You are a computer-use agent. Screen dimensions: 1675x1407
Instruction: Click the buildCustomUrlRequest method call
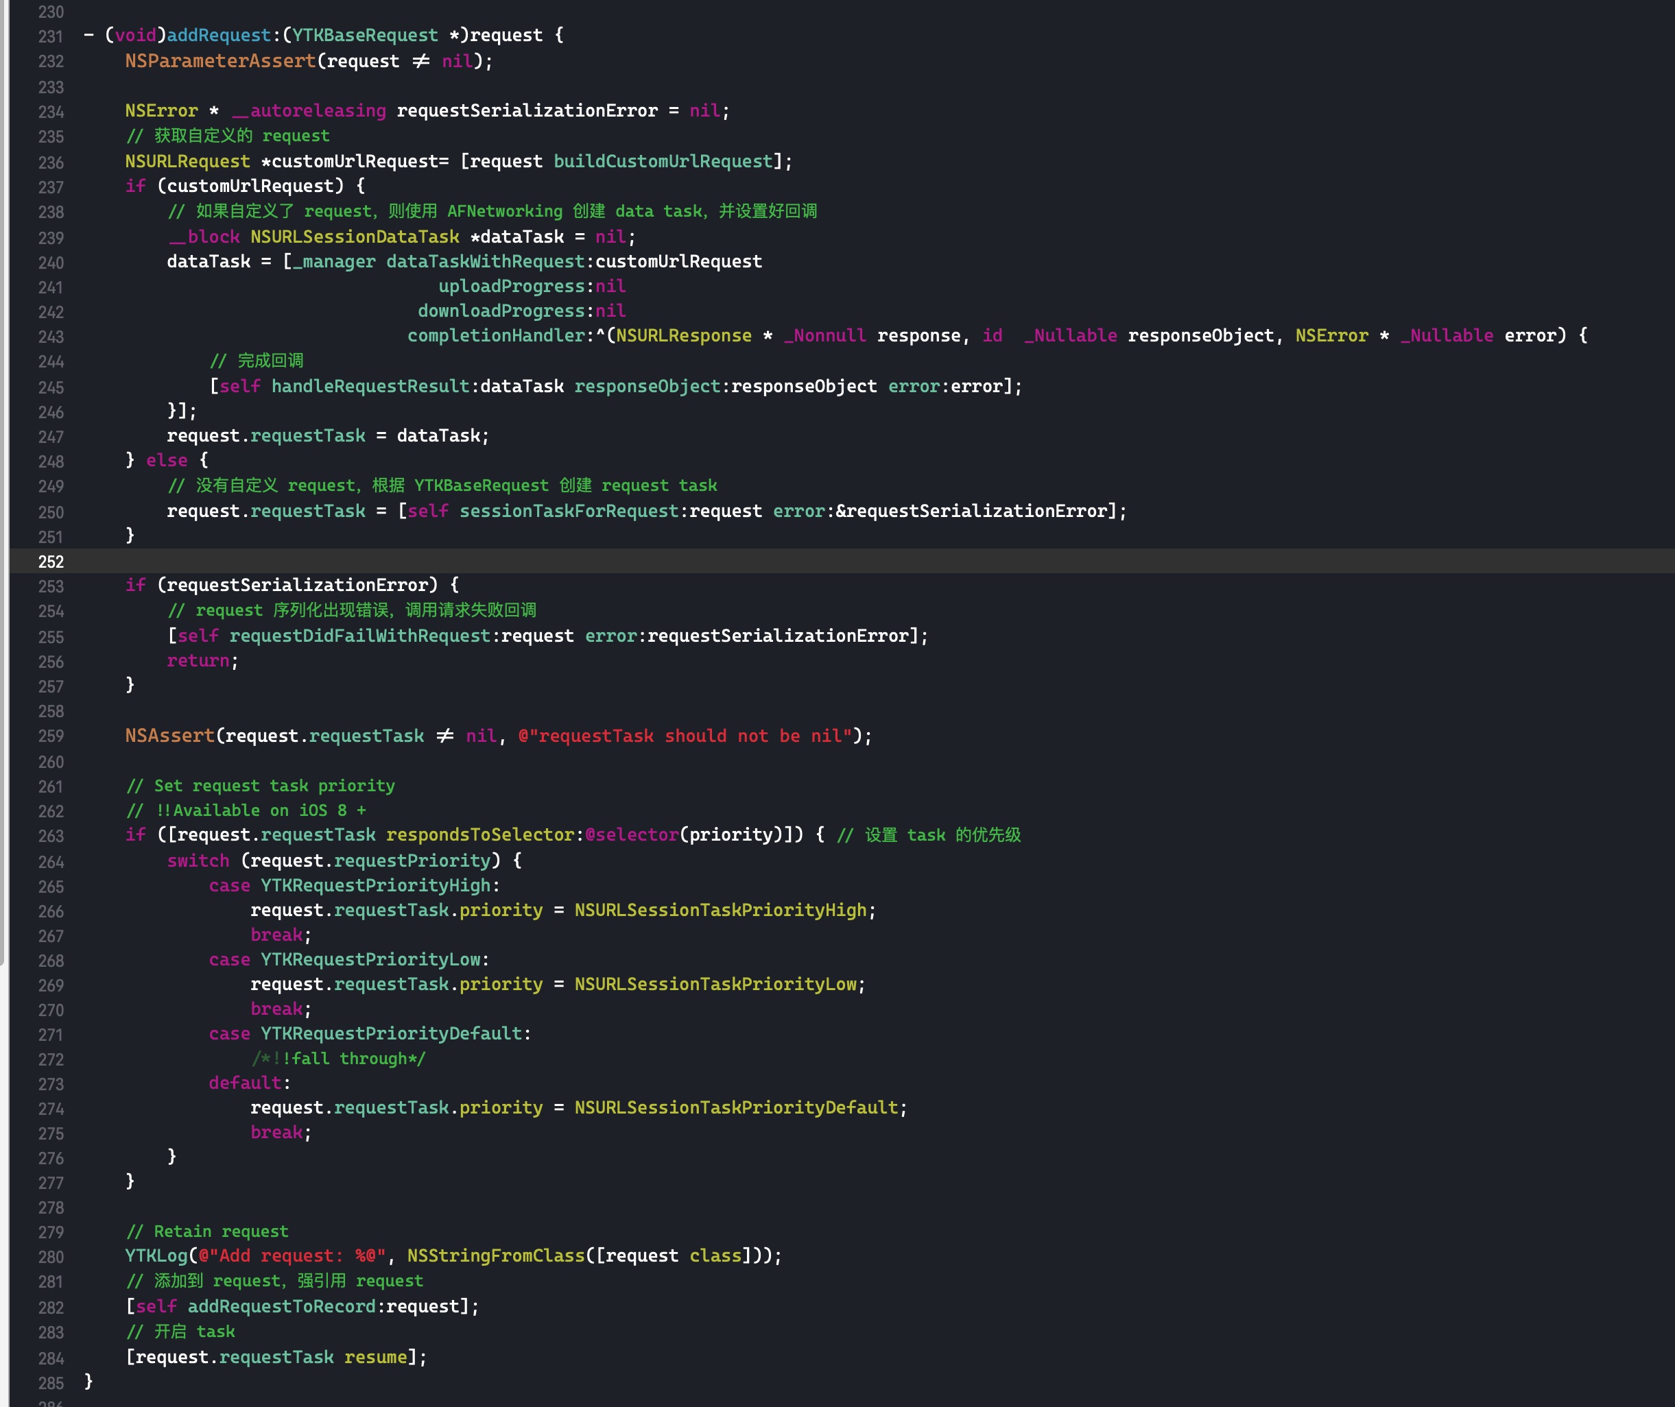click(x=663, y=161)
